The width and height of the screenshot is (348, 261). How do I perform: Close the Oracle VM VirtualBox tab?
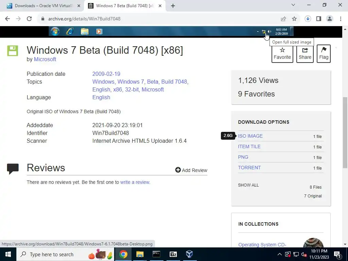(79, 6)
